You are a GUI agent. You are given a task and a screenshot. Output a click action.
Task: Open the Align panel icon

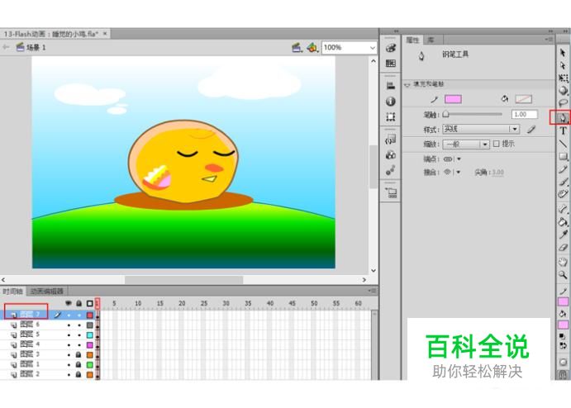tap(390, 86)
